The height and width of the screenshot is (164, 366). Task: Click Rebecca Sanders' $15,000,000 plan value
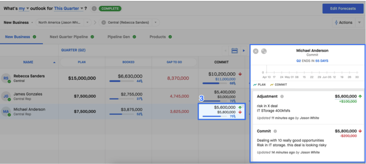[x=82, y=78]
